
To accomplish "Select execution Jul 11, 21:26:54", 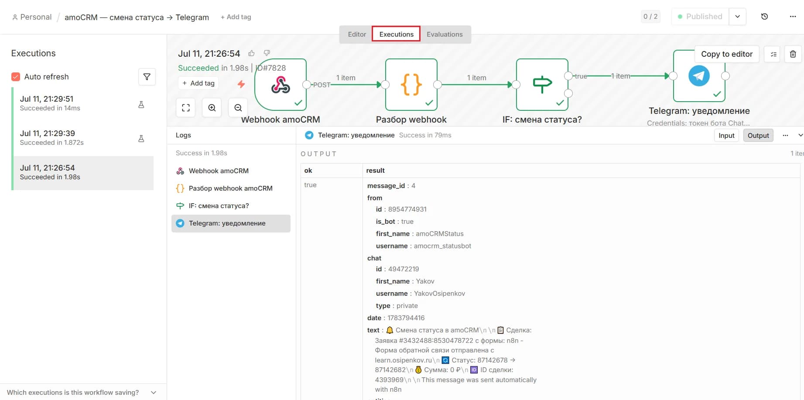I will pyautogui.click(x=83, y=172).
